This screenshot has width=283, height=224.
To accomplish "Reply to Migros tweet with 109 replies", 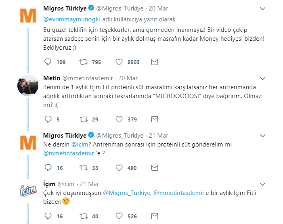I will coord(48,62).
